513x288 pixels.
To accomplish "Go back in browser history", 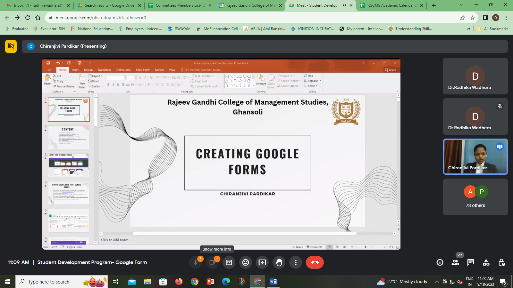I will 7,18.
